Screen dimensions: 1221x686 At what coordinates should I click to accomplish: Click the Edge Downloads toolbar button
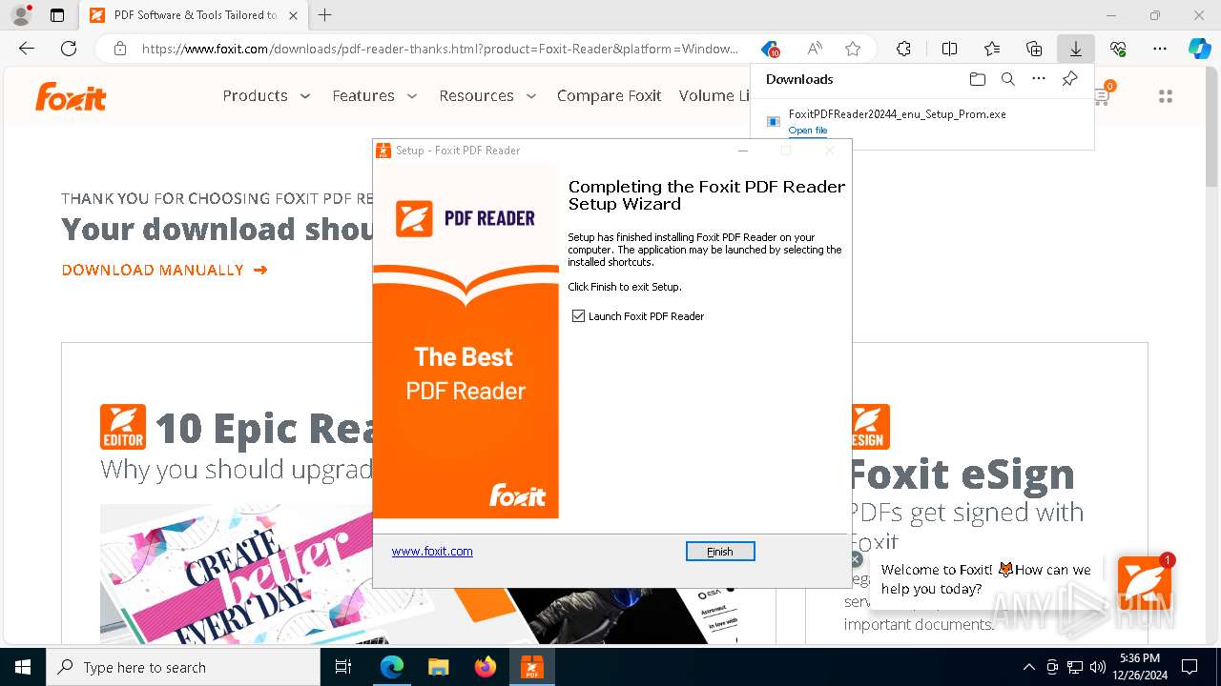1075,49
